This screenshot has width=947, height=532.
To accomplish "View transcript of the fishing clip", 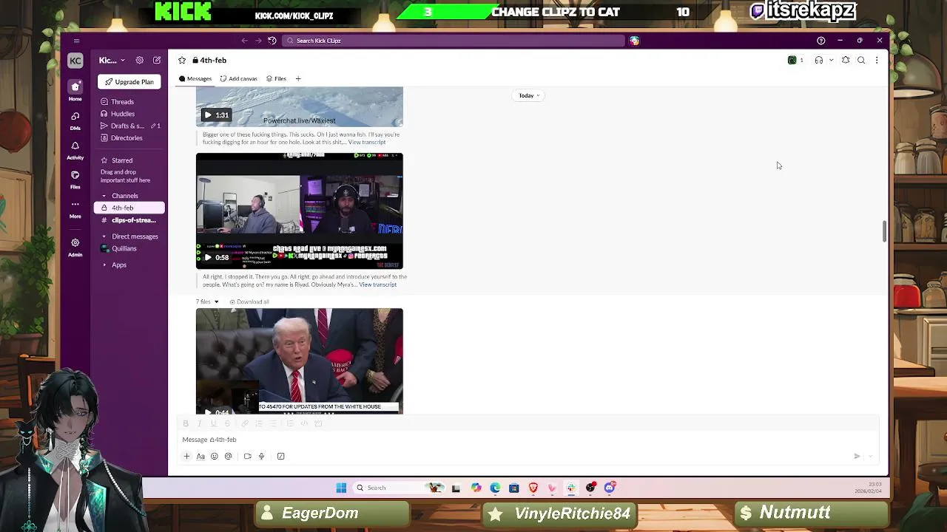I will 367,142.
